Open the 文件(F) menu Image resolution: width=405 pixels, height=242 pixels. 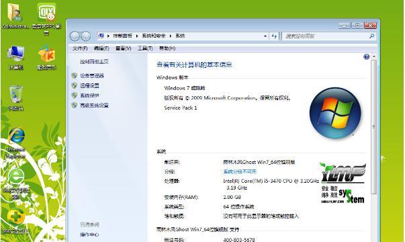click(x=80, y=48)
